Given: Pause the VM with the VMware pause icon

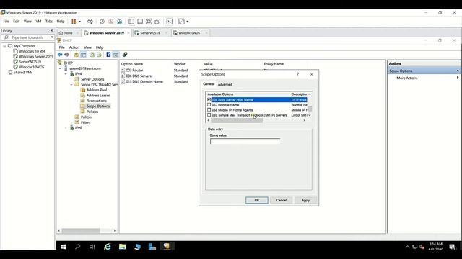Looking at the screenshot, I should pyautogui.click(x=74, y=22).
